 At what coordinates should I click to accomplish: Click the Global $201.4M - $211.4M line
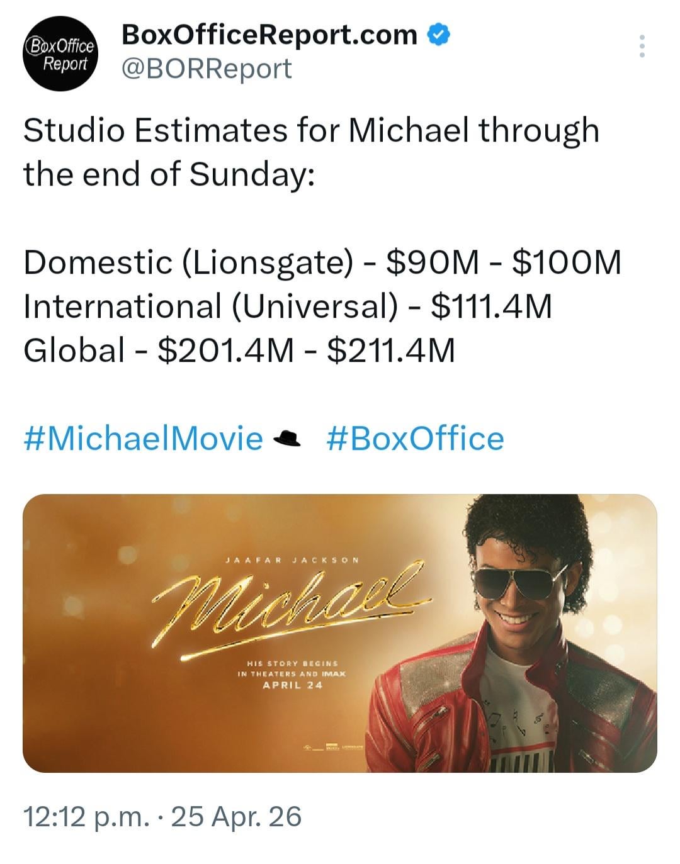point(239,350)
